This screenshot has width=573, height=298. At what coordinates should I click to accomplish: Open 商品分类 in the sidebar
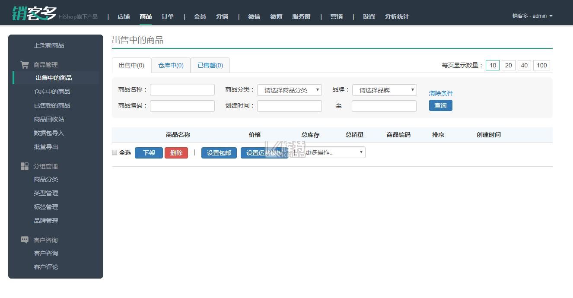[46, 179]
